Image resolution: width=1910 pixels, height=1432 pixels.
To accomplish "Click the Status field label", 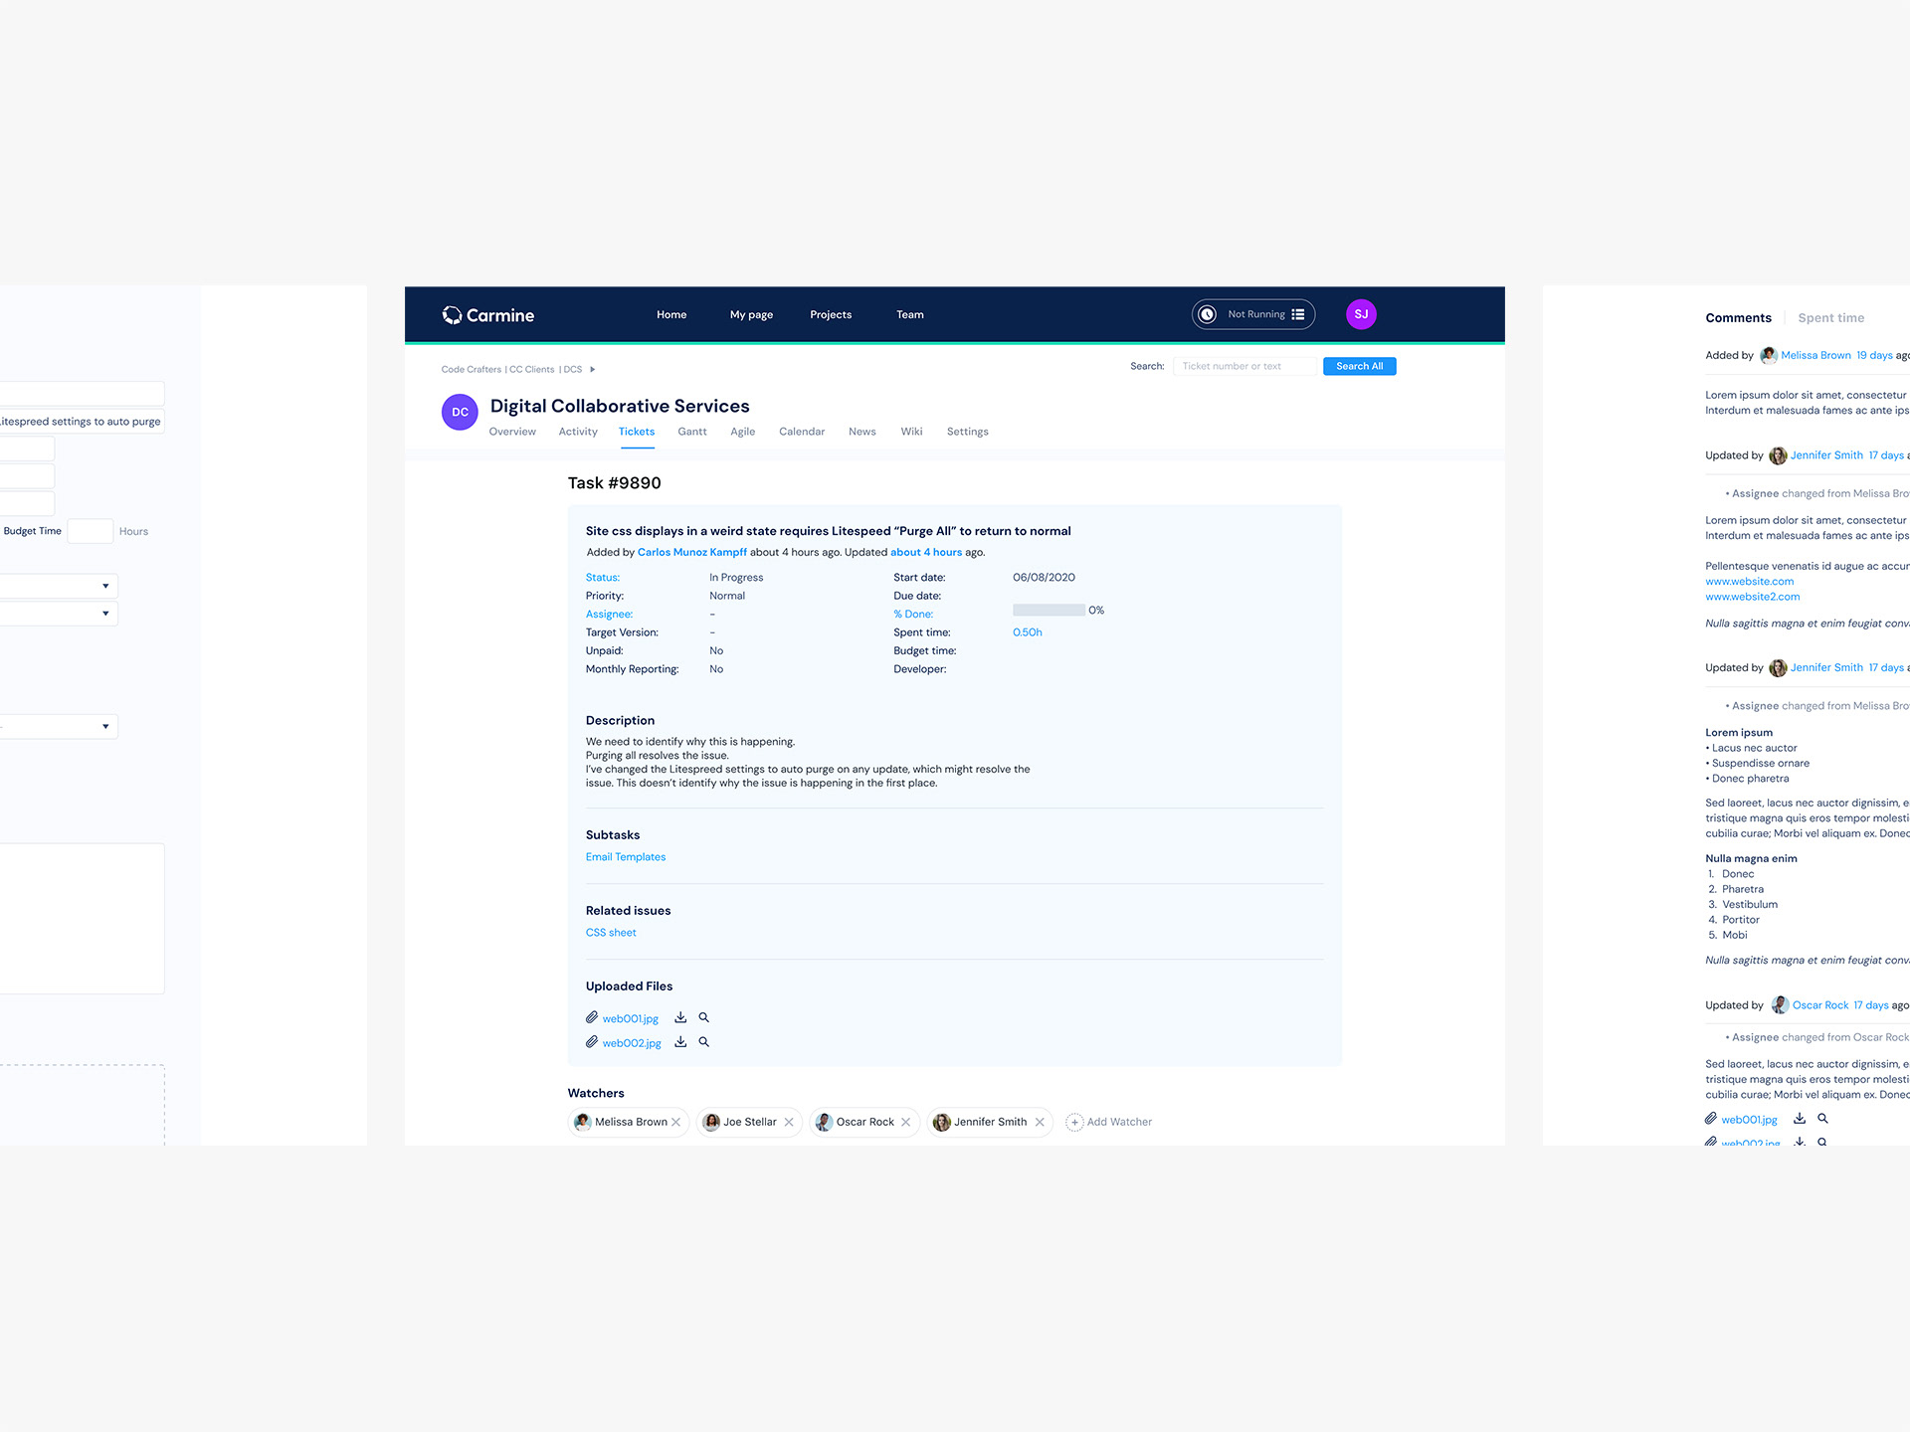I will 603,578.
